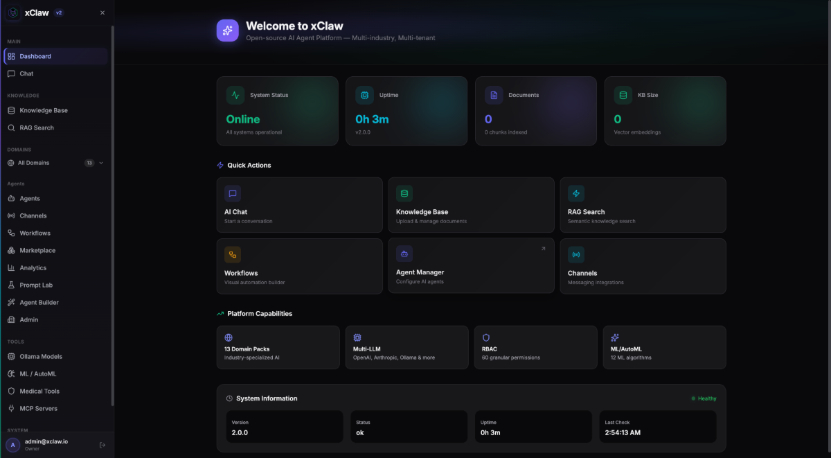Open the Workflows quick action card
Image resolution: width=831 pixels, height=458 pixels.
[299, 266]
